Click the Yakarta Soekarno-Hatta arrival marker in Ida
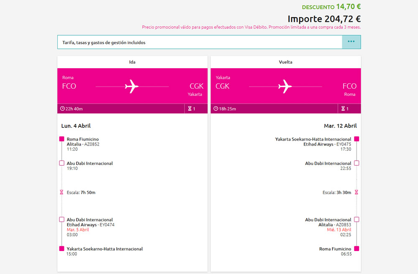 coord(62,248)
